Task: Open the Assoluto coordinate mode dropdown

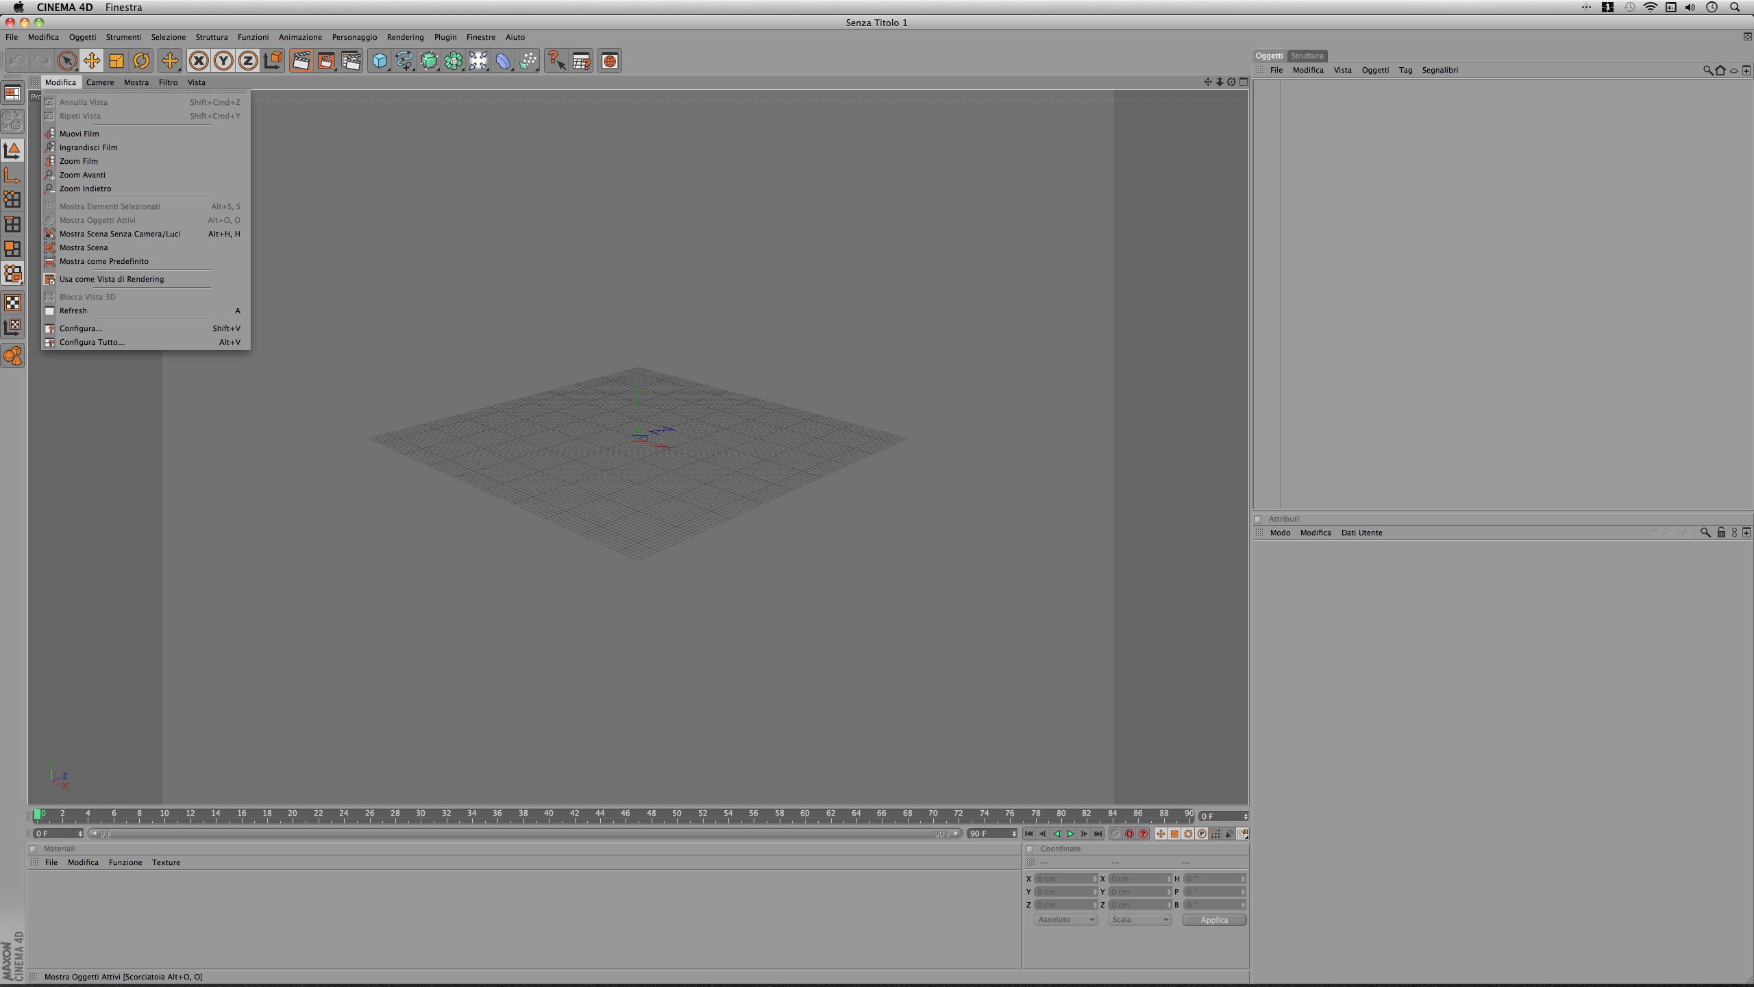Action: [x=1065, y=920]
